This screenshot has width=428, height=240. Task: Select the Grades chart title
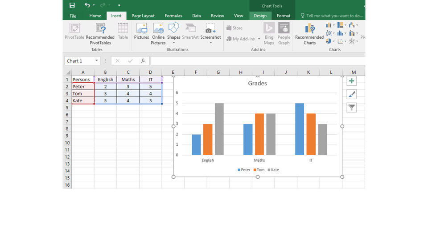coord(257,83)
